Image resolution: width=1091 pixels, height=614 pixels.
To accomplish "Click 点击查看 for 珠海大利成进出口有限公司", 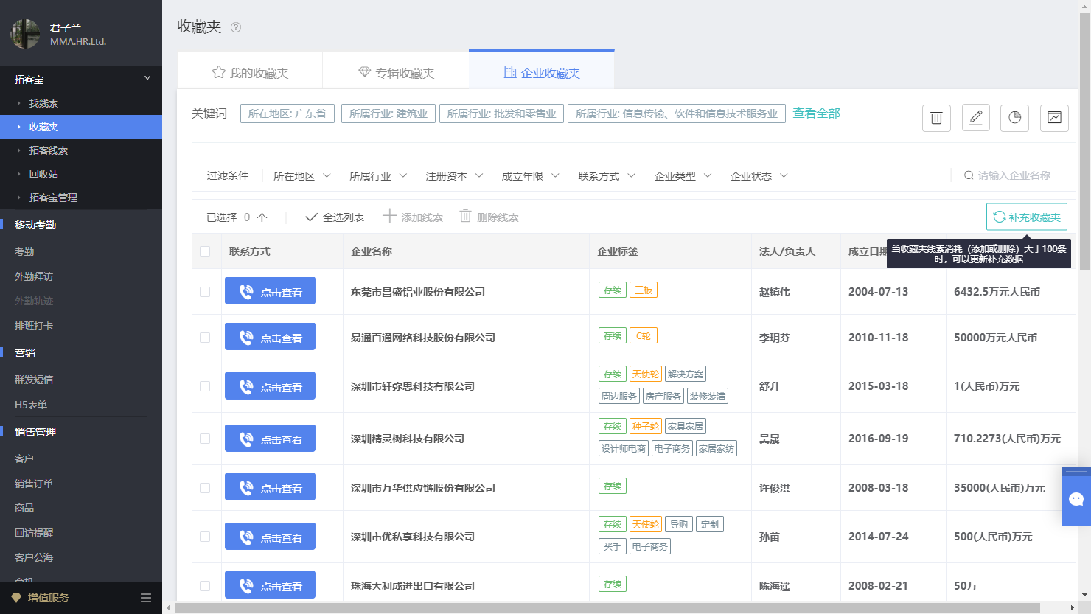I will point(270,585).
